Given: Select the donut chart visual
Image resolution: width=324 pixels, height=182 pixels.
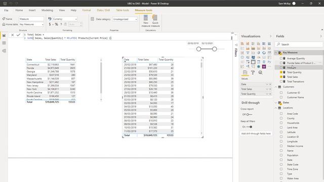Looking at the screenshot, I should 264,53.
